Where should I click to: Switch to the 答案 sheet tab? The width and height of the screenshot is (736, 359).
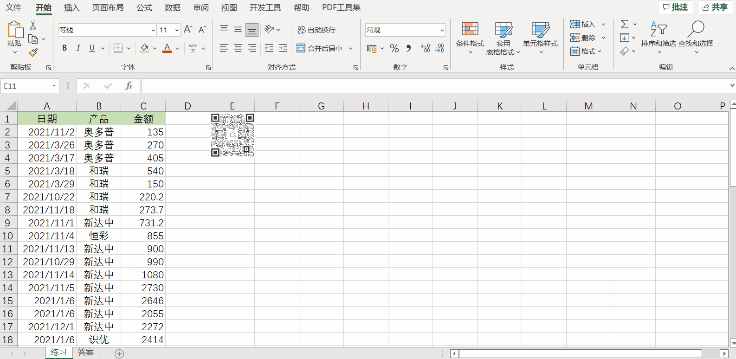tap(86, 353)
